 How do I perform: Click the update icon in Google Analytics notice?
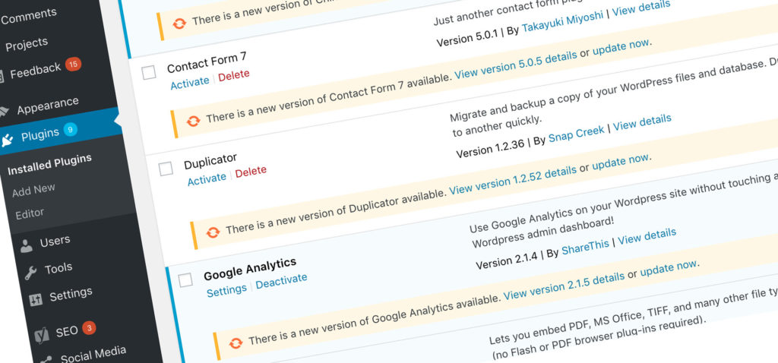click(x=236, y=342)
